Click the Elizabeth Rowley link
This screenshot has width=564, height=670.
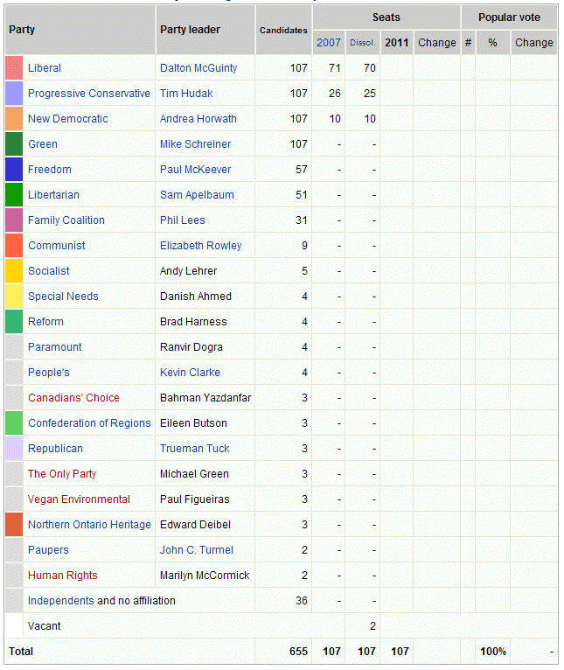pos(201,246)
